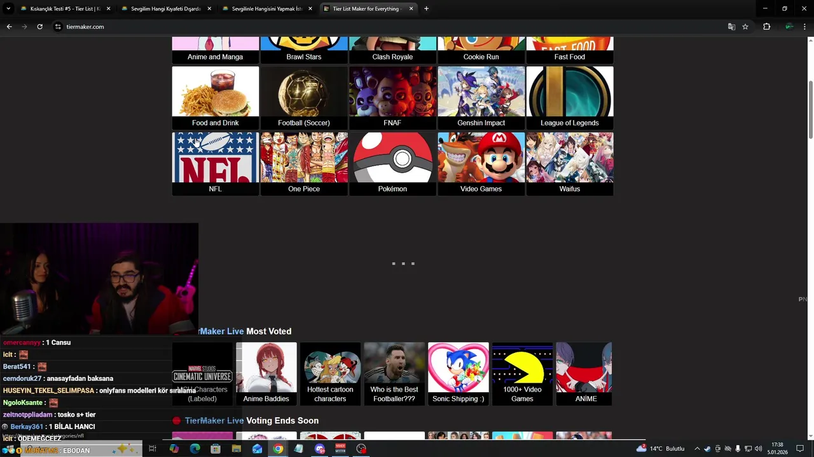The height and width of the screenshot is (457, 814).
Task: Click chat message 'anasayfadan baksana' by cemdoruk27
Action: pyautogui.click(x=80, y=378)
